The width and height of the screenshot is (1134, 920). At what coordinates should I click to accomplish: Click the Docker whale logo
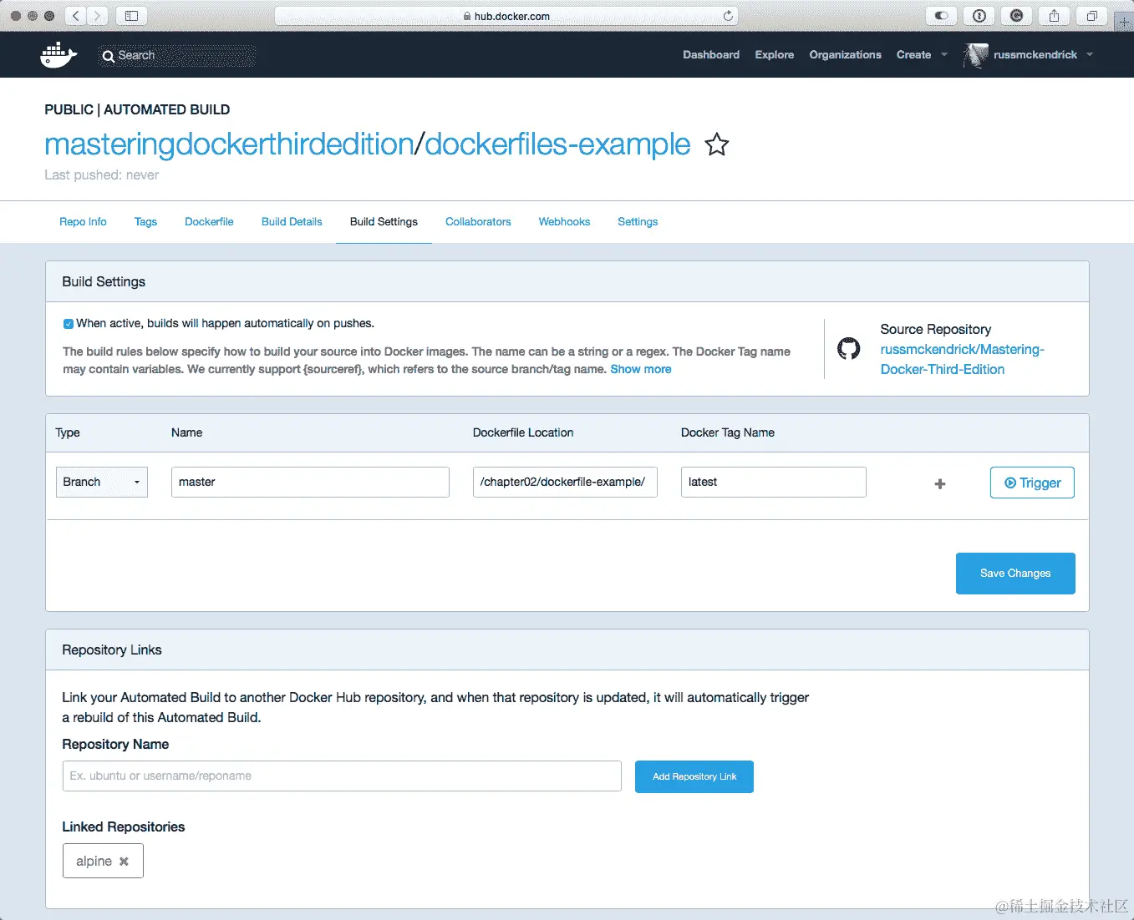pos(58,55)
